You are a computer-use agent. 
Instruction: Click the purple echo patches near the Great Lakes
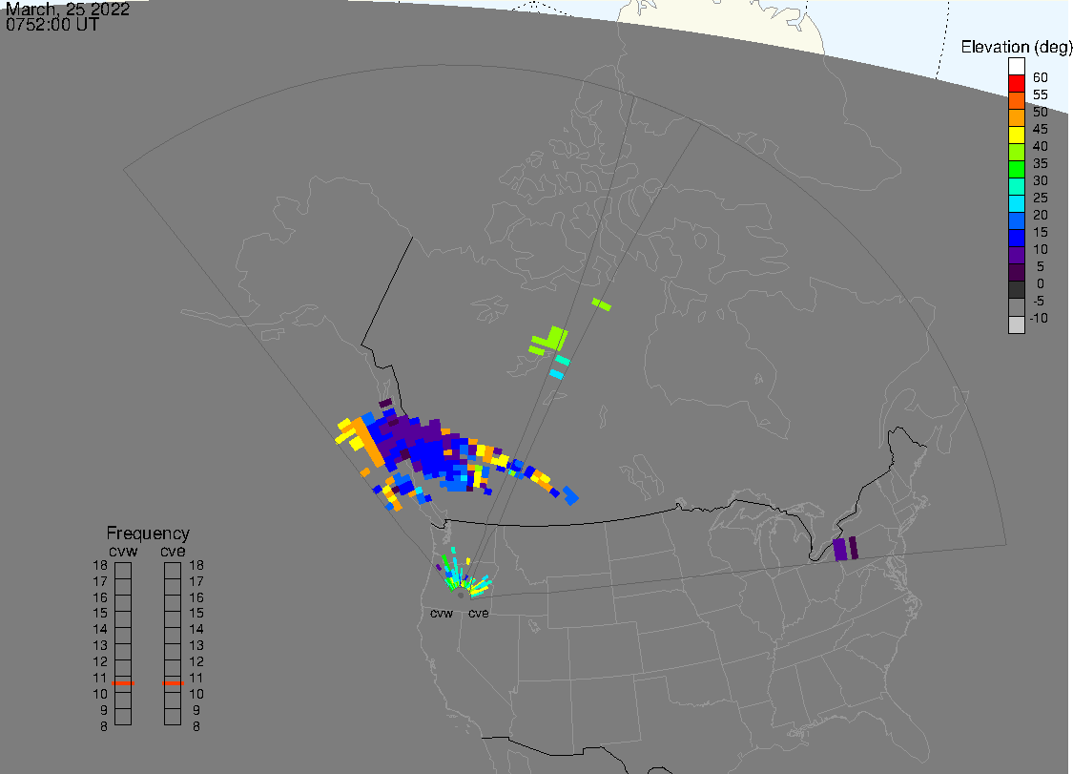(x=844, y=549)
